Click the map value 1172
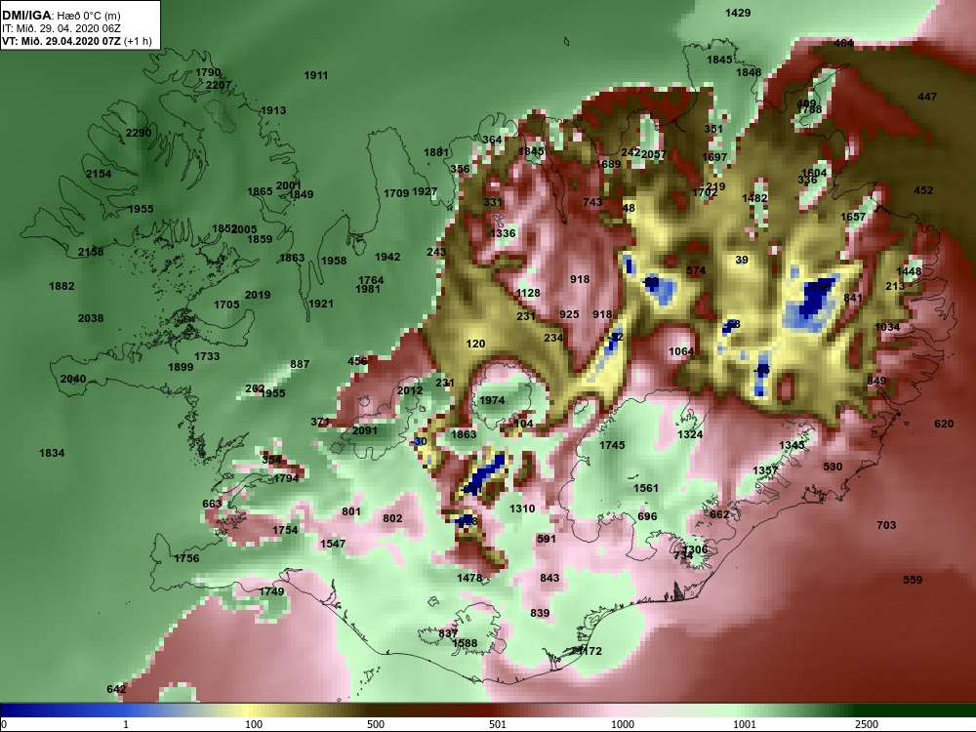 click(589, 651)
